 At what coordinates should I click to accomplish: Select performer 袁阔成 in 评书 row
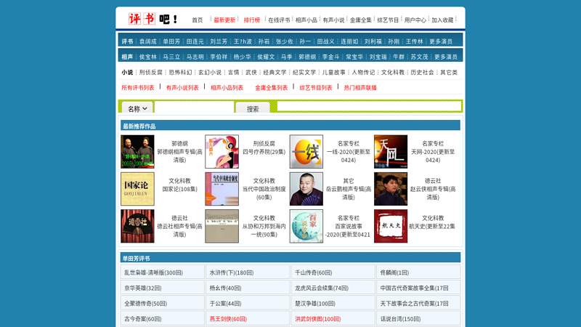click(x=148, y=41)
